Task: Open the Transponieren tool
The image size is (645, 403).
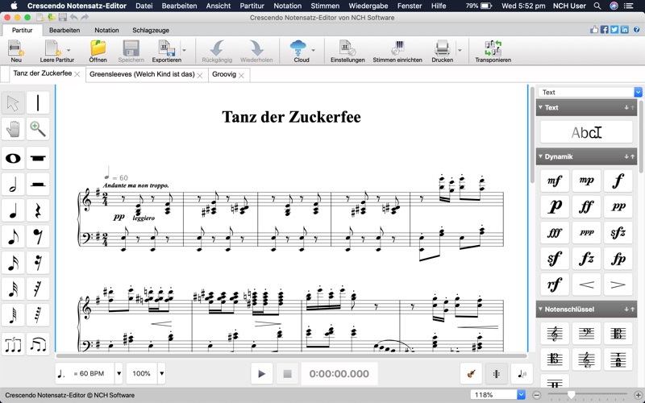Action: tap(493, 52)
